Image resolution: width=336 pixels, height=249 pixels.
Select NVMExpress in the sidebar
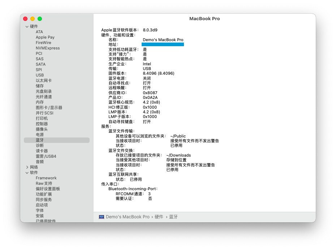(x=48, y=48)
